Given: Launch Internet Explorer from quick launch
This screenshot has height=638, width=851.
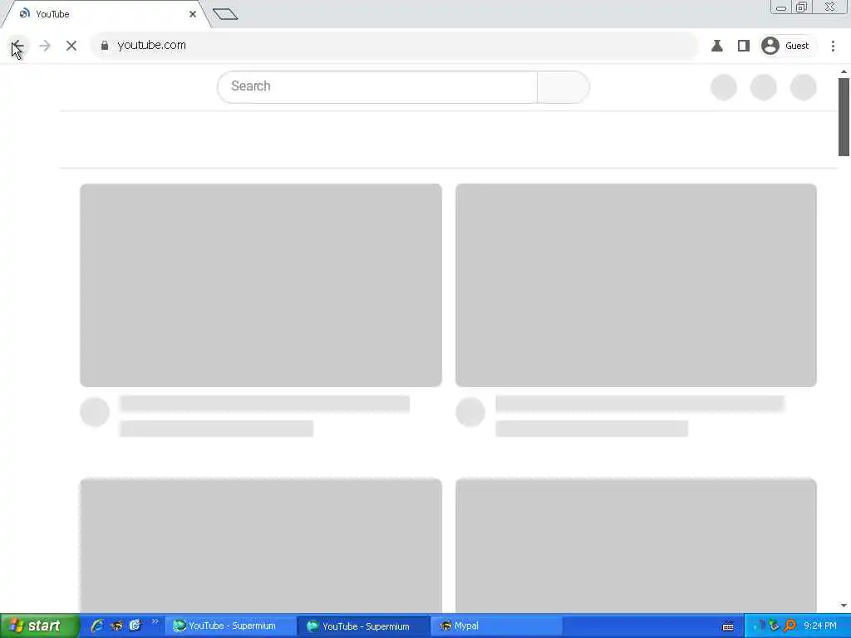Looking at the screenshot, I should coord(98,626).
